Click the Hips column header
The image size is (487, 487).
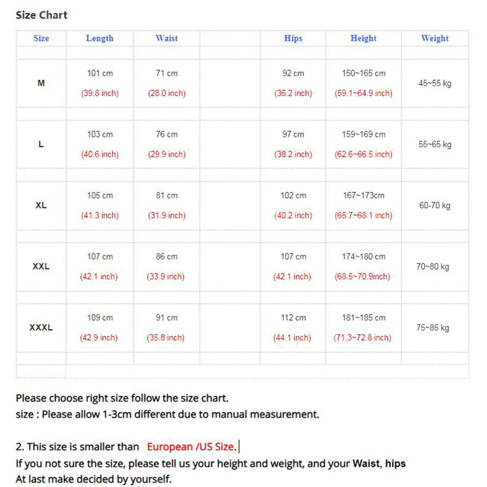pyautogui.click(x=293, y=38)
